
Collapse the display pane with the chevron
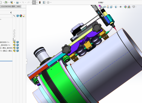11,13
